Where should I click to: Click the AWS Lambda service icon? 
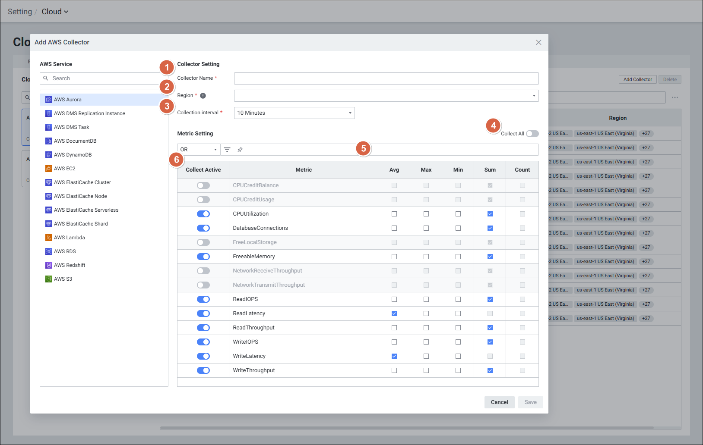point(49,238)
